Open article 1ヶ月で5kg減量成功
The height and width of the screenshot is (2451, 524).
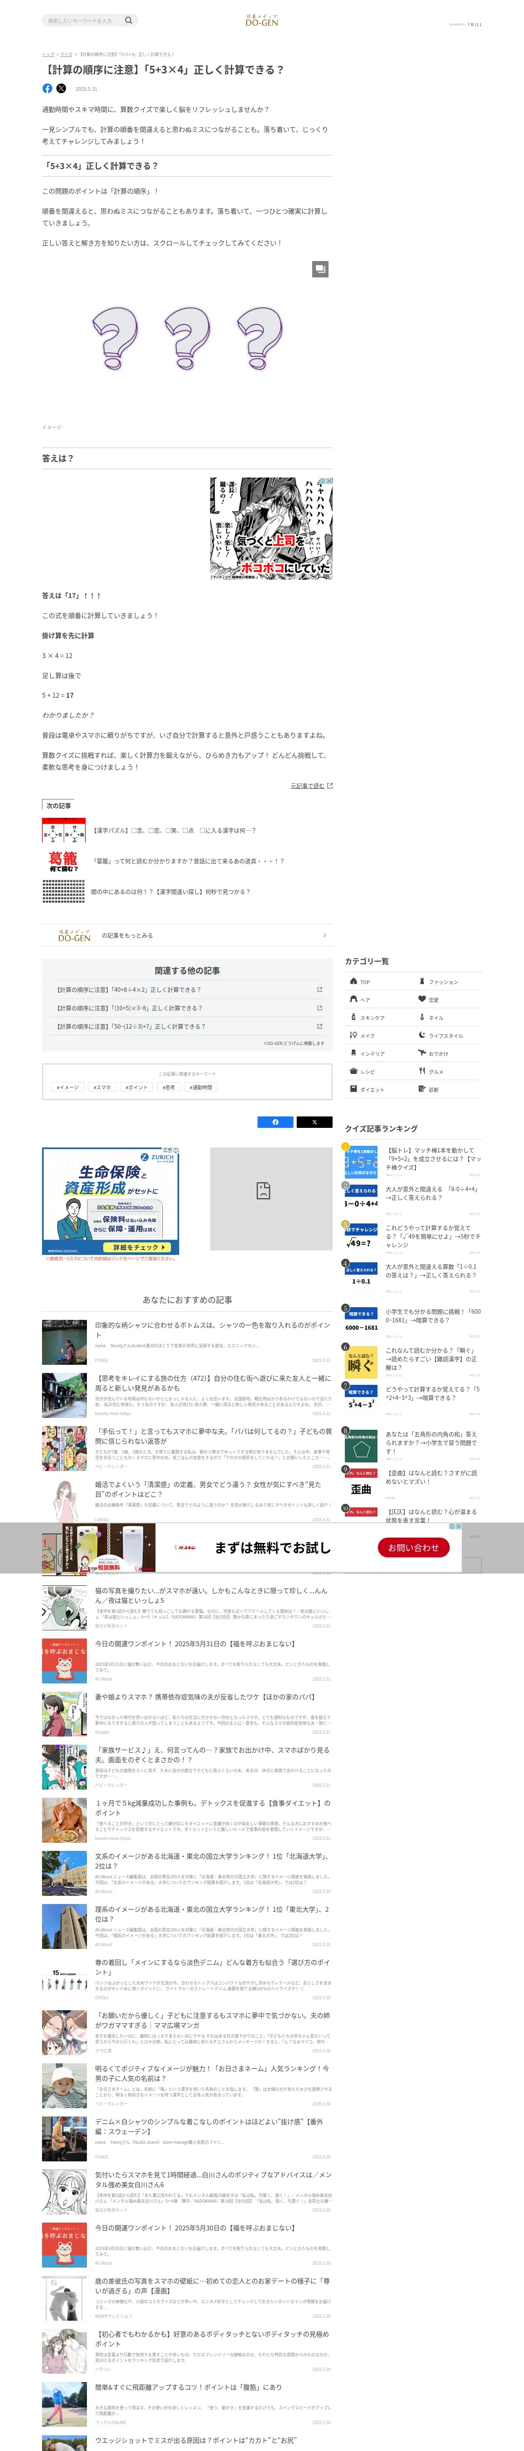187,1820
